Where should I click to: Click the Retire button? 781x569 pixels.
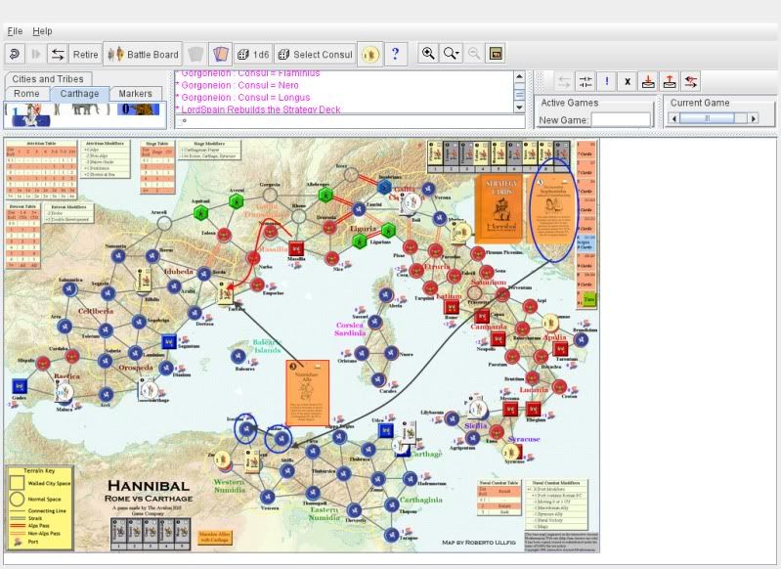[85, 55]
